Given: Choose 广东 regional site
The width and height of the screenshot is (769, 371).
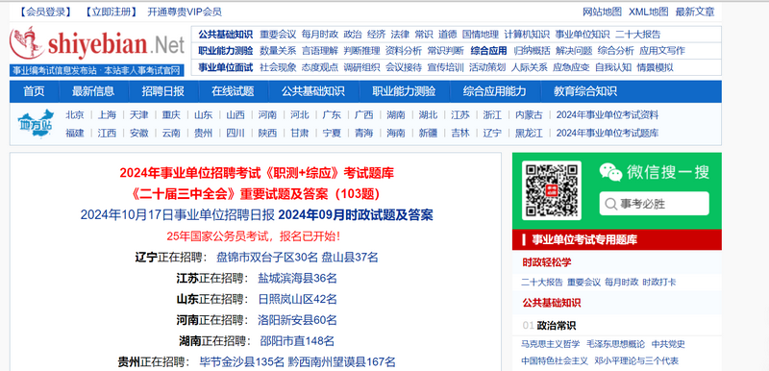Looking at the screenshot, I should click(332, 115).
